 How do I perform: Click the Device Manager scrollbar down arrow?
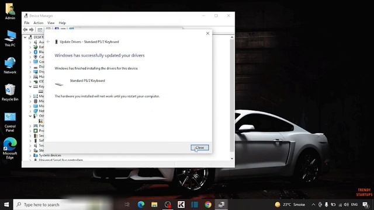[x=232, y=159]
